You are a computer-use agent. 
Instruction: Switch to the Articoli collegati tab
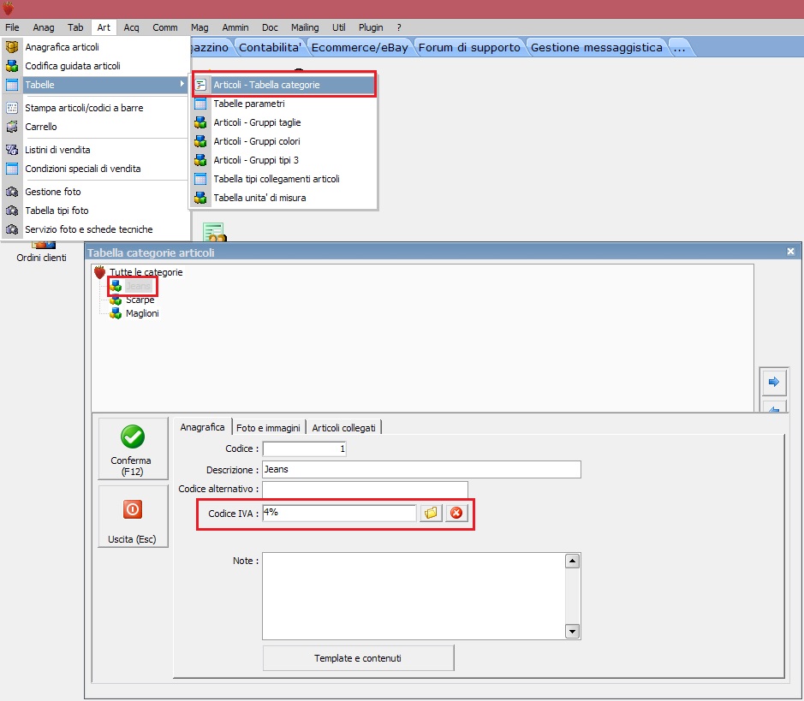tap(343, 428)
